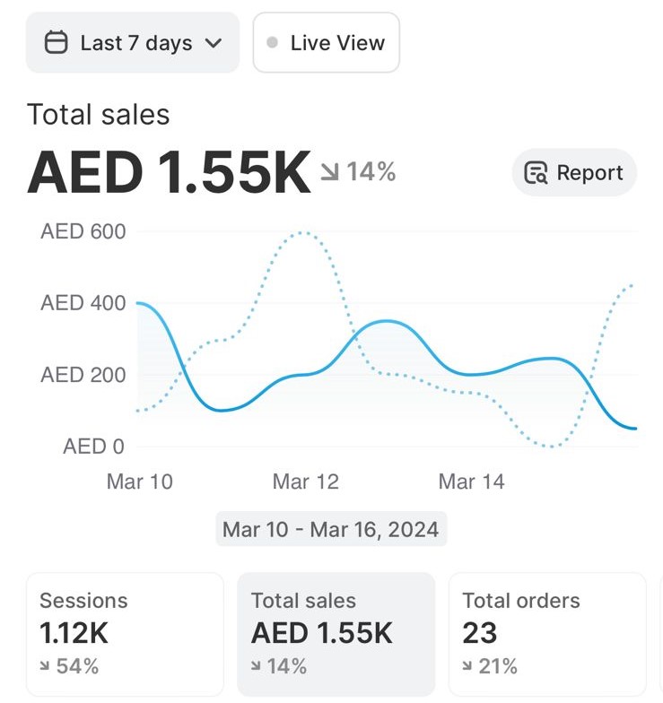Tap the Mar 10 label on the x-axis
The width and height of the screenshot is (663, 703).
139,482
